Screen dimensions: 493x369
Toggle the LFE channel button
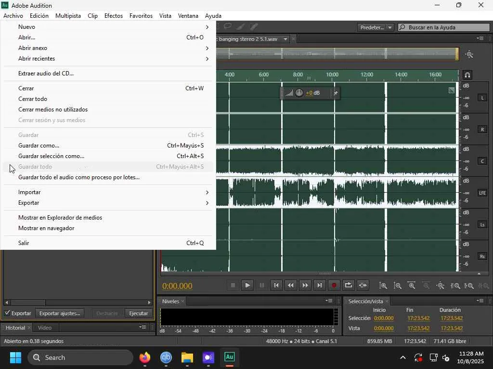(482, 193)
